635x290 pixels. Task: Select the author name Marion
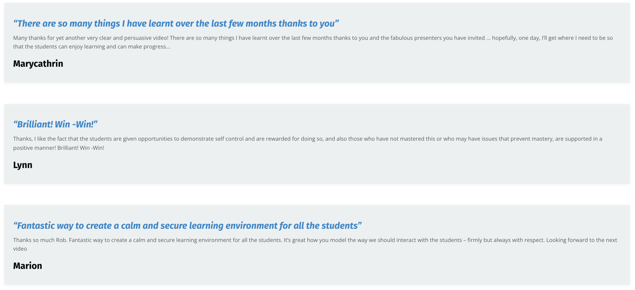(x=27, y=266)
